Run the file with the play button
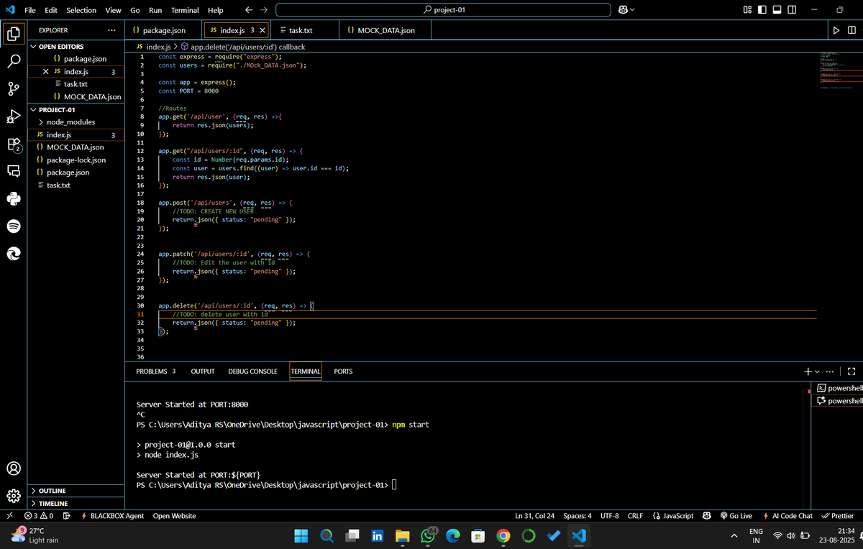 click(x=836, y=30)
